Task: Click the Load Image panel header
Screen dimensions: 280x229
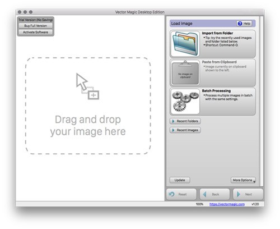Action: point(213,24)
